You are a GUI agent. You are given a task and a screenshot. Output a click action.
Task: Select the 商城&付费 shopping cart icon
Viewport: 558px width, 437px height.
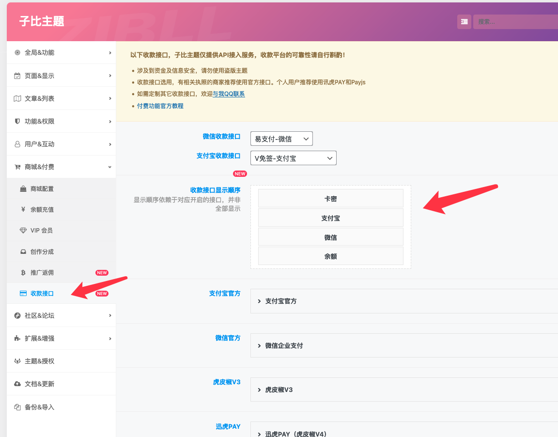coord(17,167)
